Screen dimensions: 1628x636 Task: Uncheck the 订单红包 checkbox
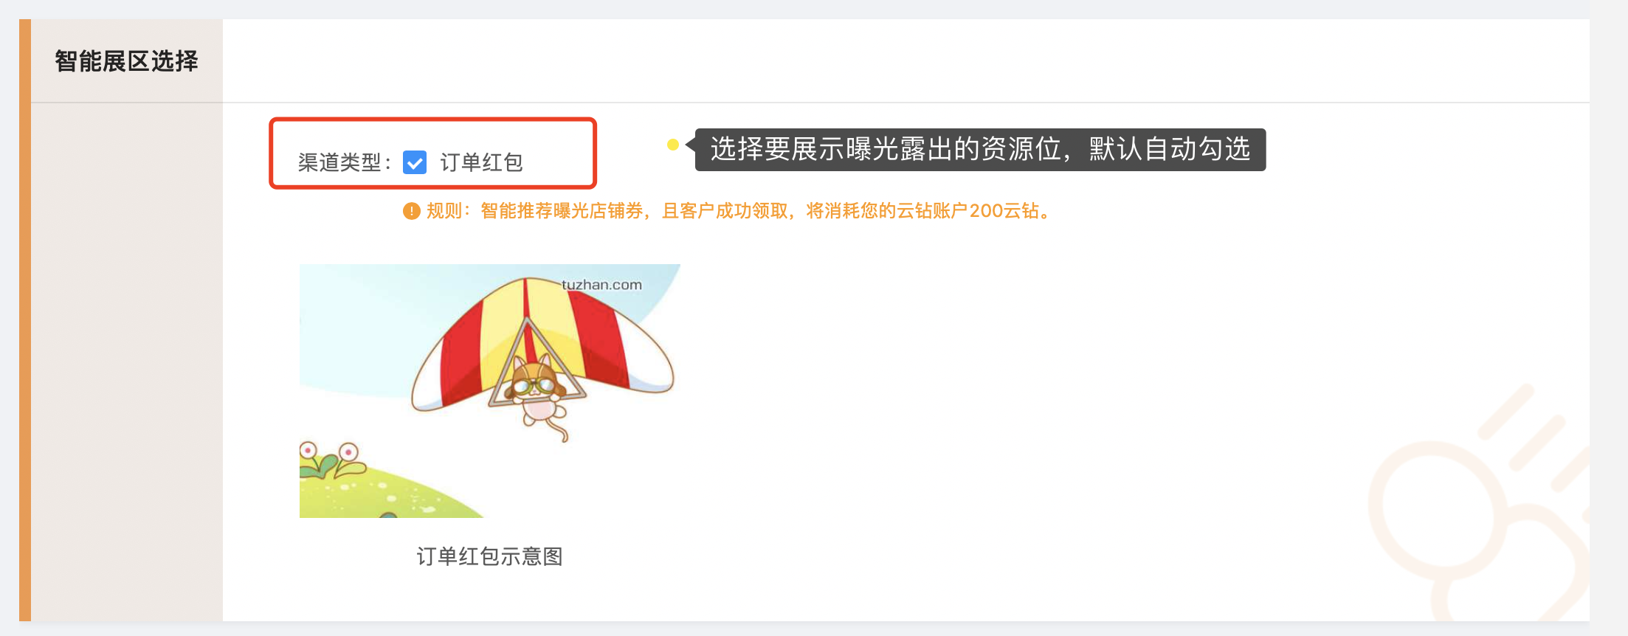[x=415, y=162]
